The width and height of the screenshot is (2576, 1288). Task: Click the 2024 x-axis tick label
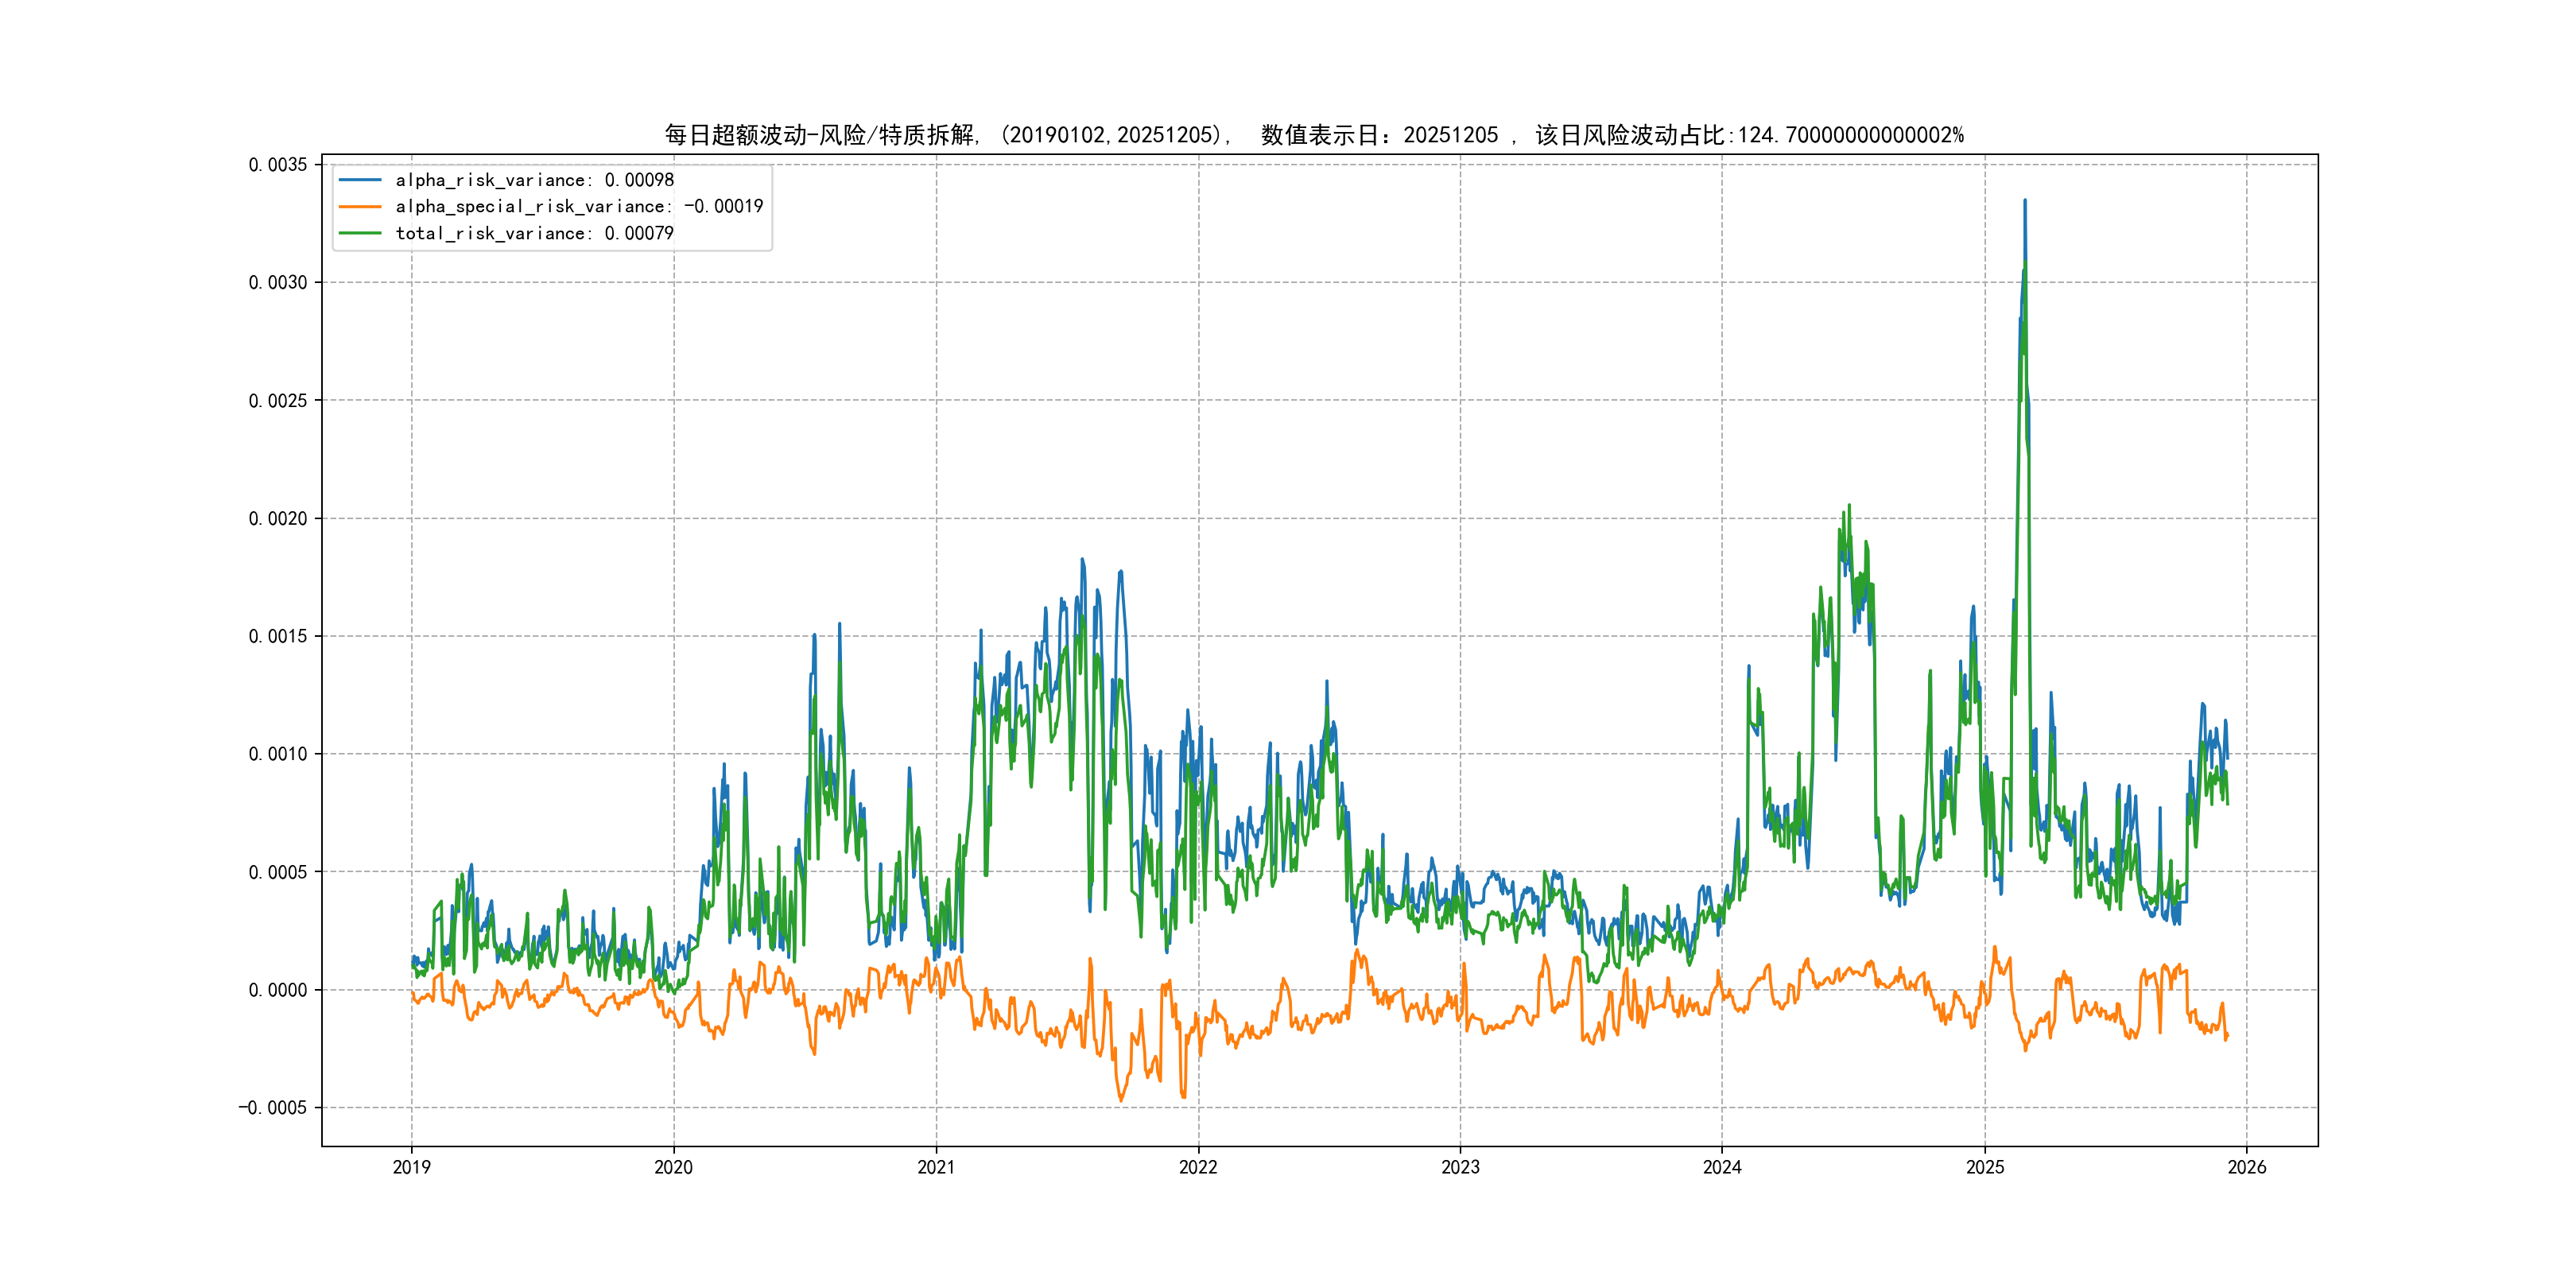click(1722, 1167)
